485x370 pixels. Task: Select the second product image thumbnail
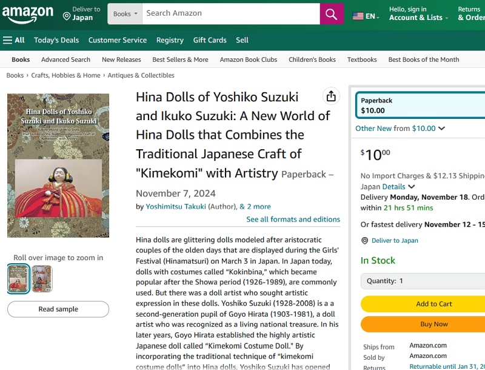pos(42,279)
